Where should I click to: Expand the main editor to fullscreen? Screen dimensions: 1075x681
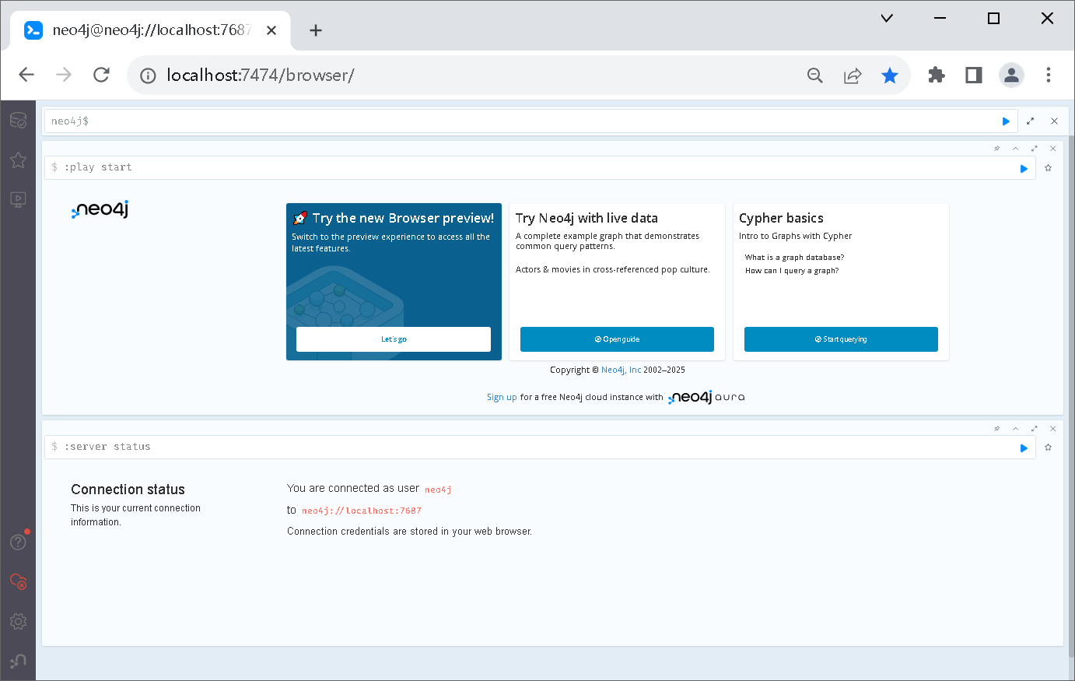tap(1030, 121)
